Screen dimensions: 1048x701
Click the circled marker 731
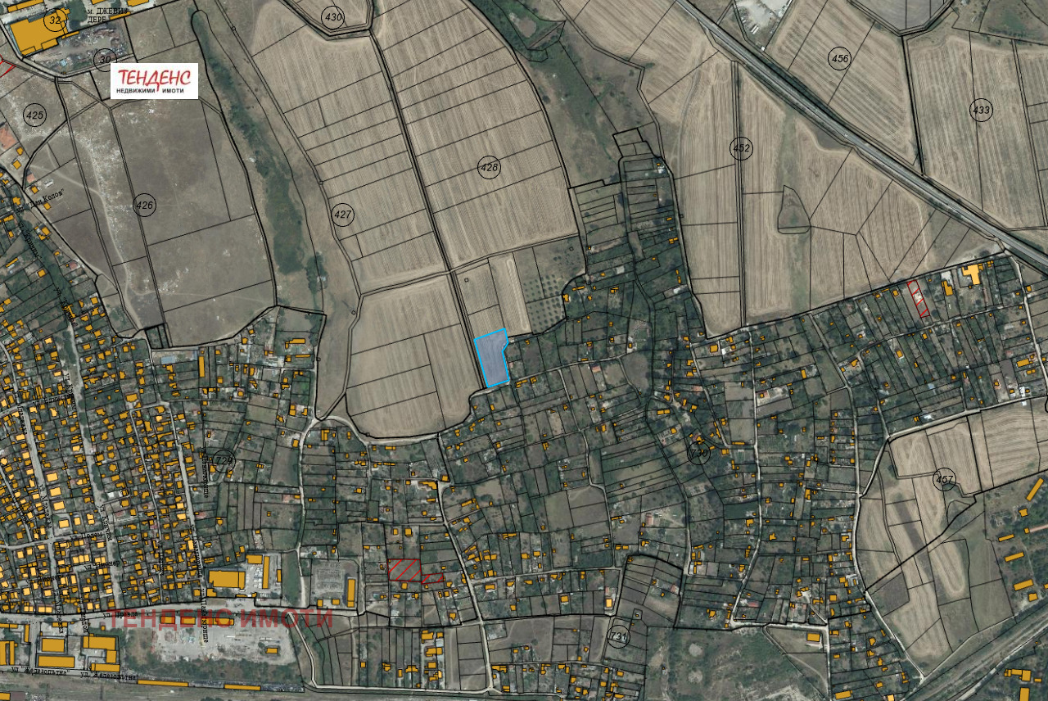[619, 635]
